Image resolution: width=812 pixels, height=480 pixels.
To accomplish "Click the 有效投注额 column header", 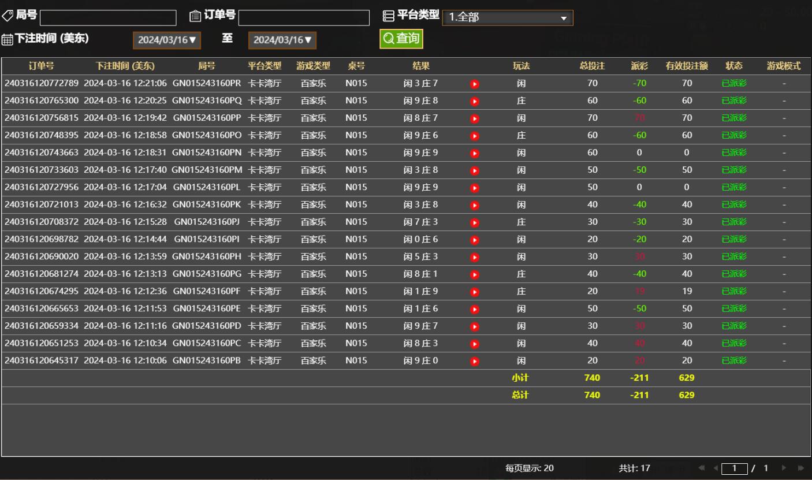I will tap(687, 66).
